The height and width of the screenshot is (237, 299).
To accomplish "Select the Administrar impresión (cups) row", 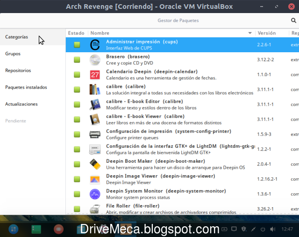I will click(182, 45).
